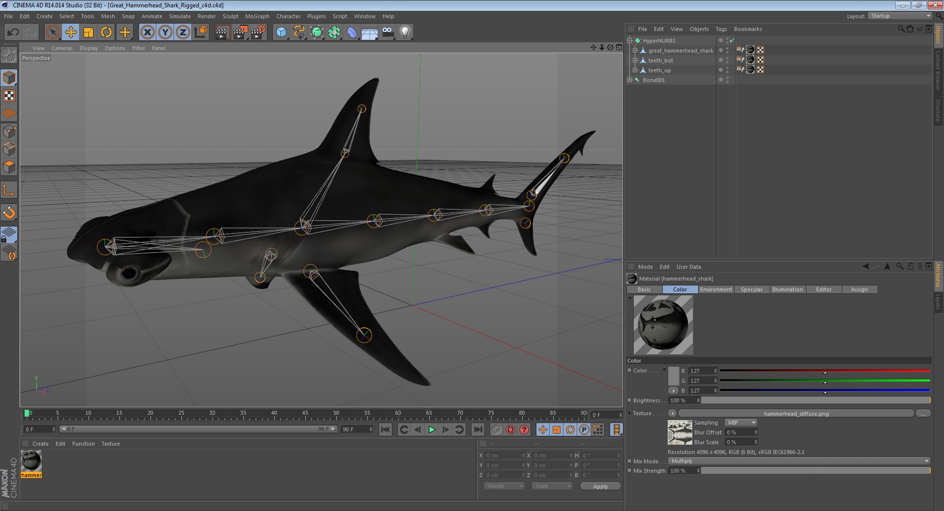Enable Points mode icon

pyautogui.click(x=9, y=131)
